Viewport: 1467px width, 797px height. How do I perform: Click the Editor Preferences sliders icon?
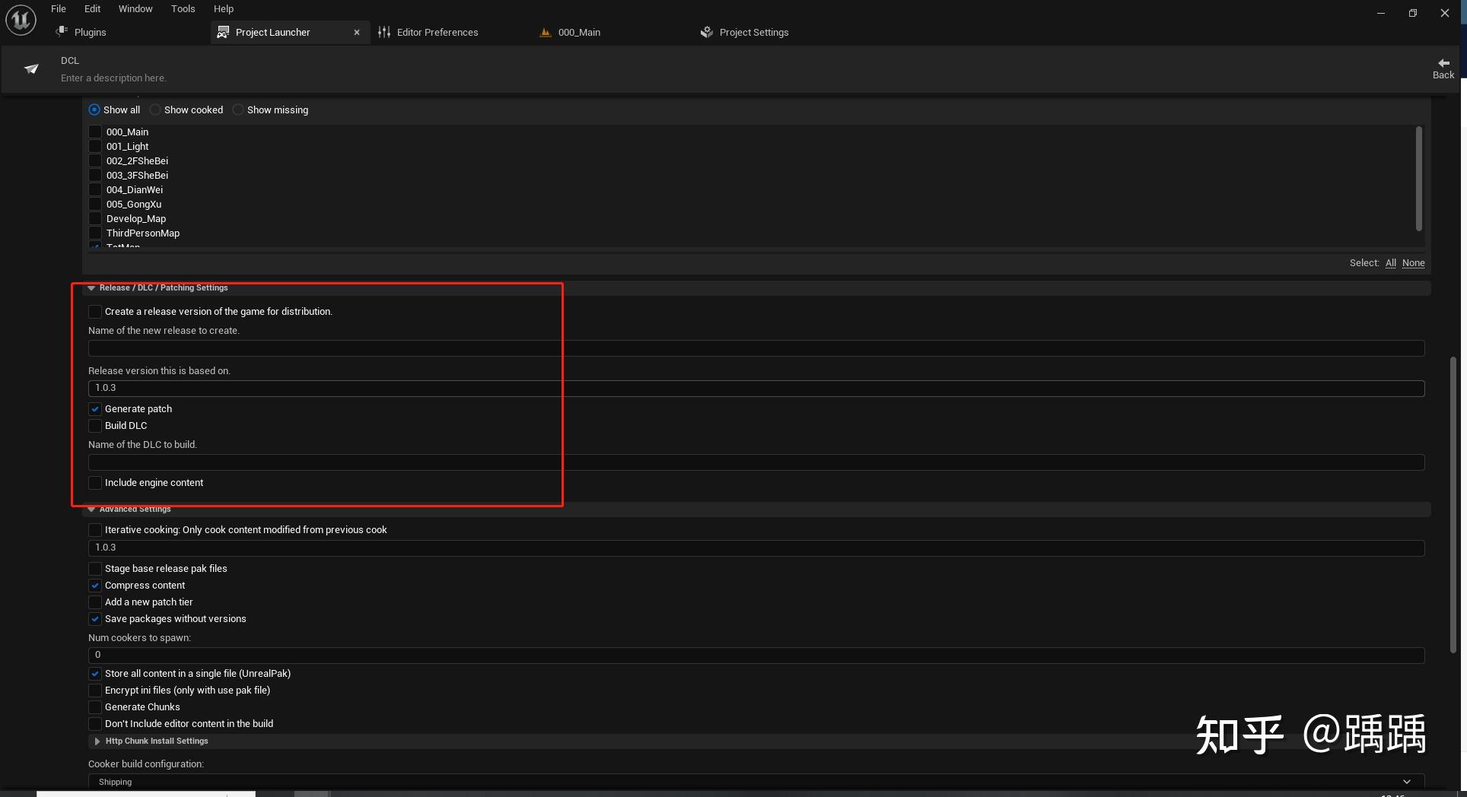click(x=384, y=32)
